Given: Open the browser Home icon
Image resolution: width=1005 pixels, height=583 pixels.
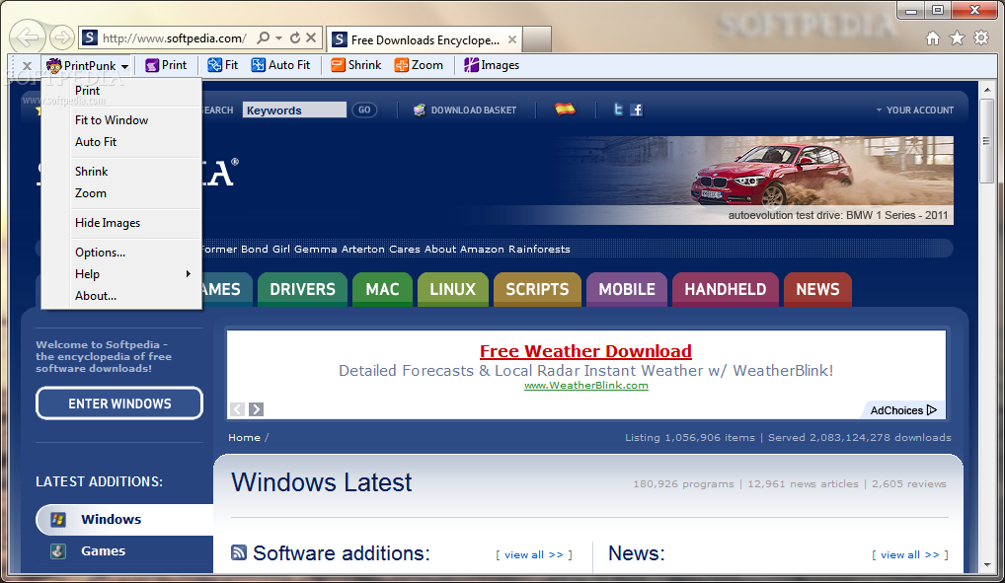Looking at the screenshot, I should point(933,38).
